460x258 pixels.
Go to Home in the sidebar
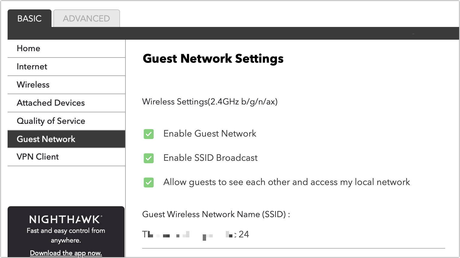click(x=28, y=48)
